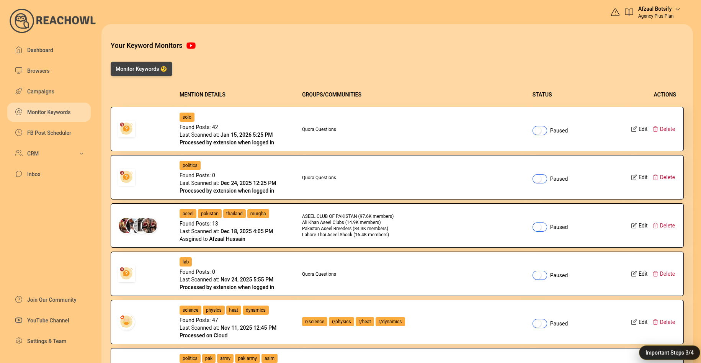Click the r/dynamics community tag
This screenshot has width=701, height=363.
[x=390, y=322]
